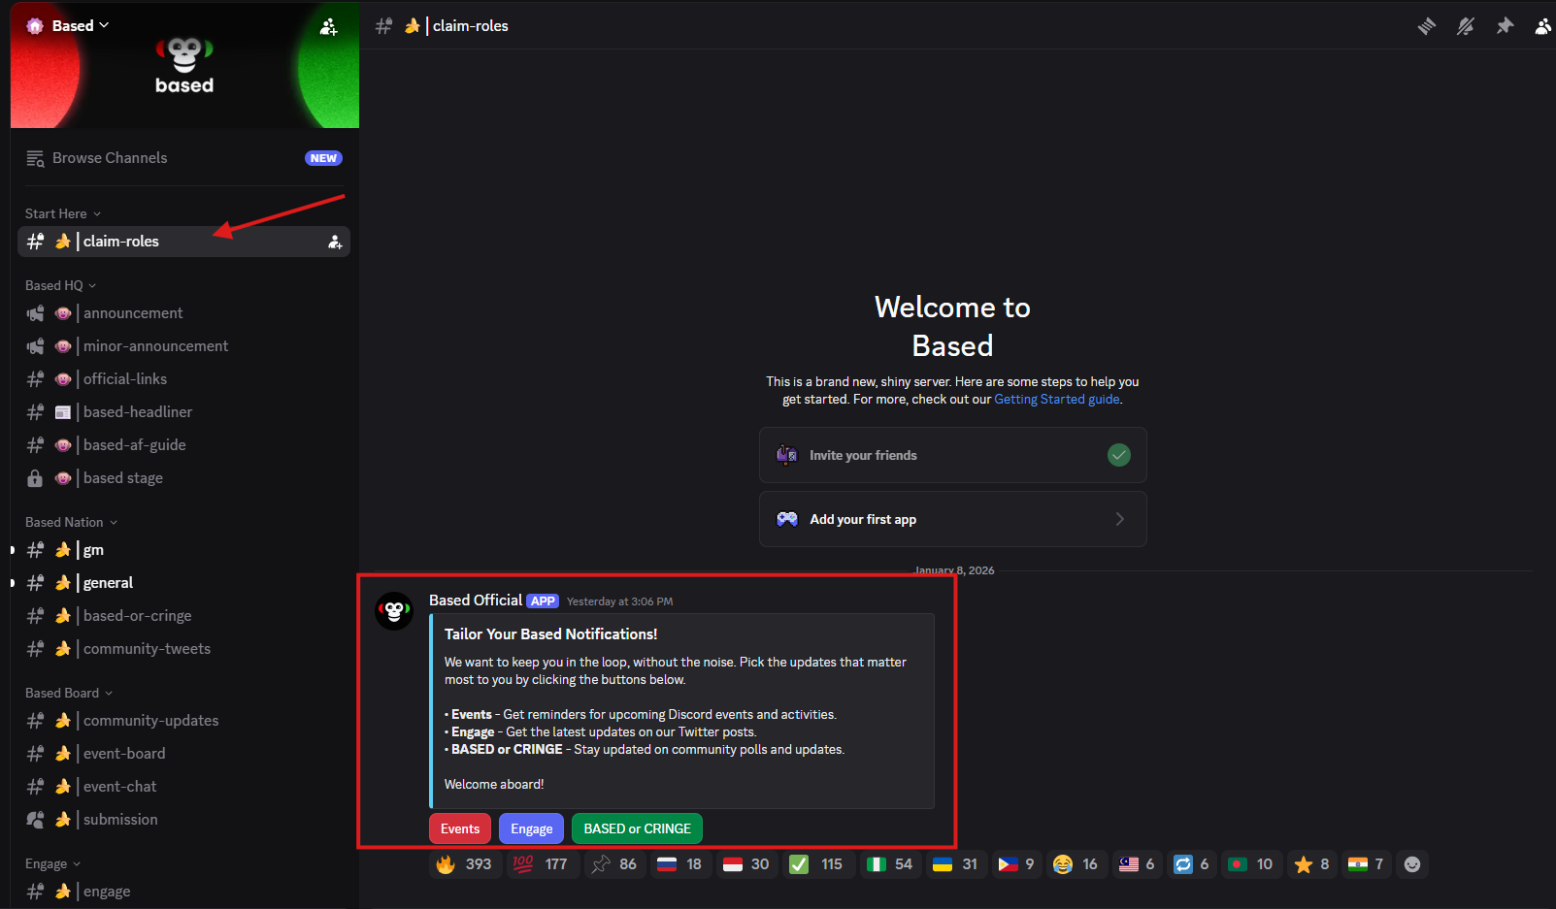Click the red Events role button
The image size is (1556, 909).
(x=460, y=828)
